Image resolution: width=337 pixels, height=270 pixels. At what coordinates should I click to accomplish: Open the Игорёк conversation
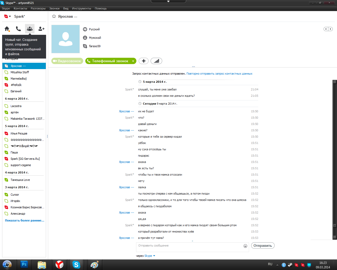[x=24, y=201]
